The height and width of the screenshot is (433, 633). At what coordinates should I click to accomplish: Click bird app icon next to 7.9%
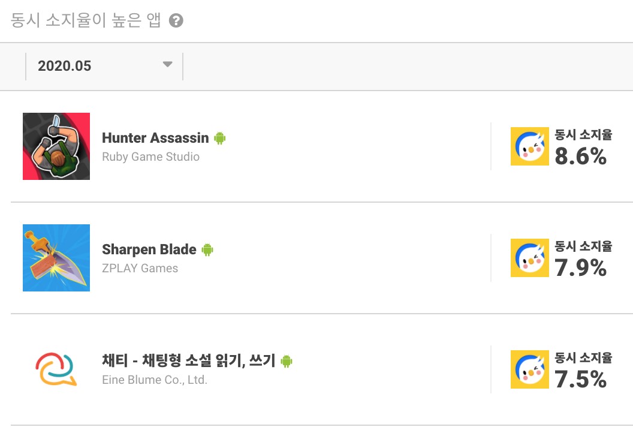pyautogui.click(x=530, y=258)
